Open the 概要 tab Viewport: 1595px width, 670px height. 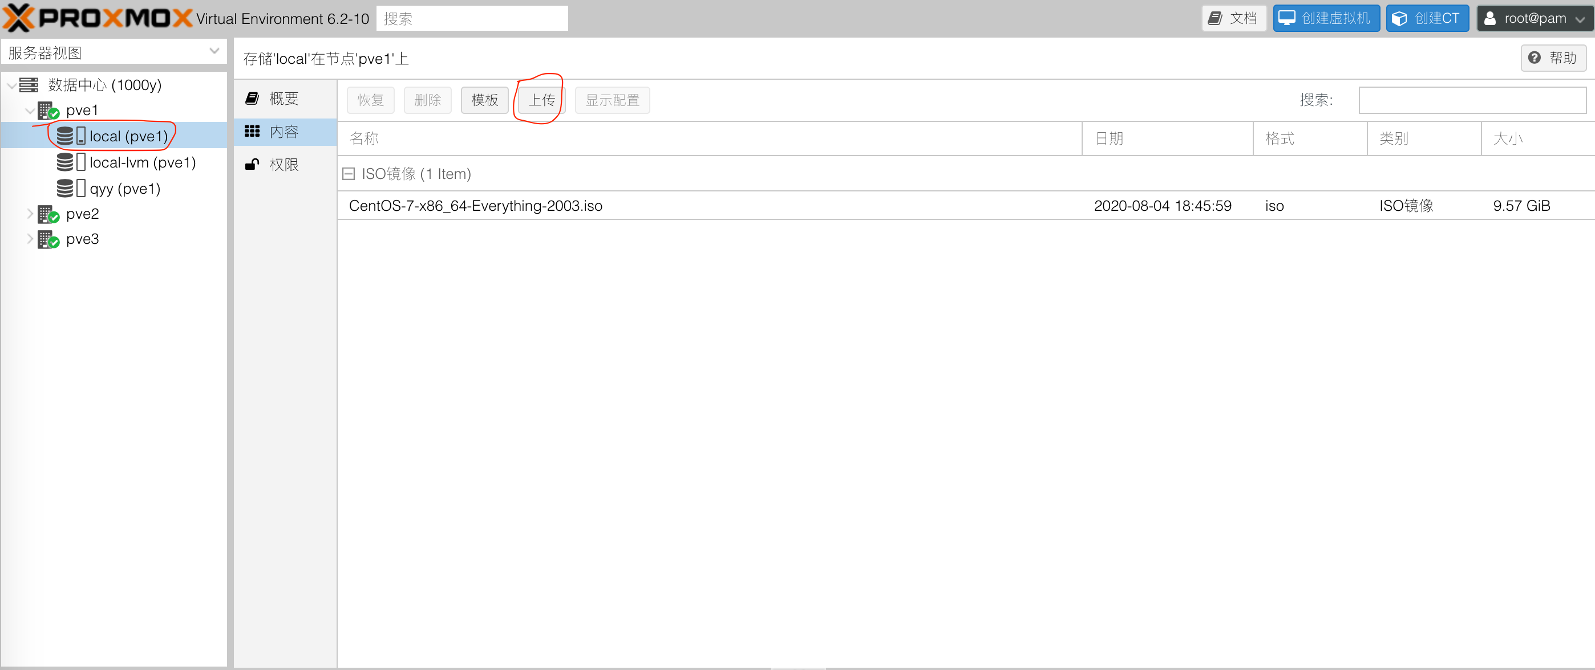click(285, 99)
